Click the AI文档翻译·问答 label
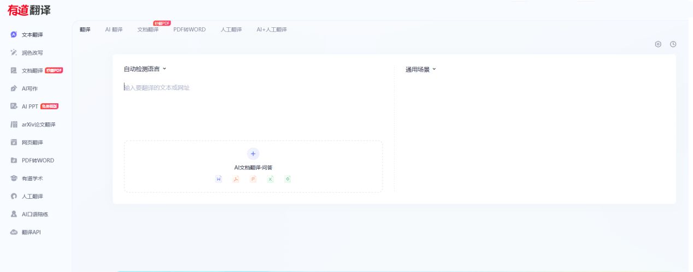 tap(253, 168)
